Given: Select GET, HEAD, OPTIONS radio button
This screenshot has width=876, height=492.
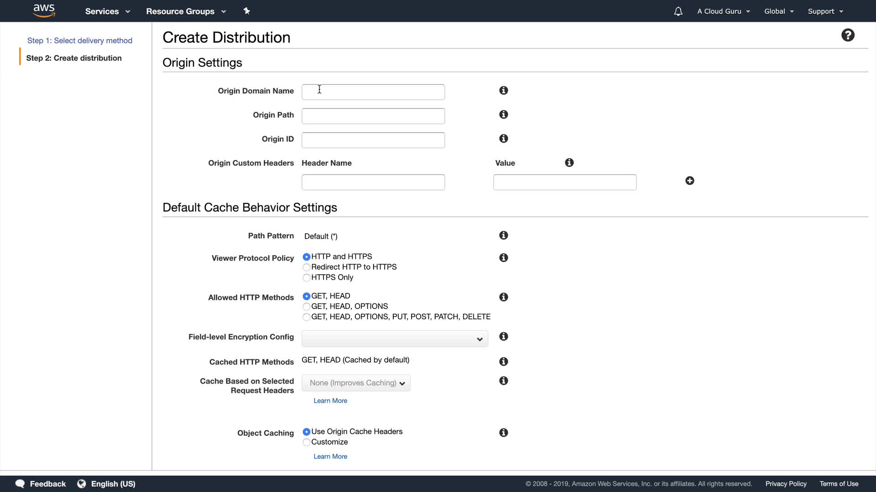Looking at the screenshot, I should (x=307, y=307).
